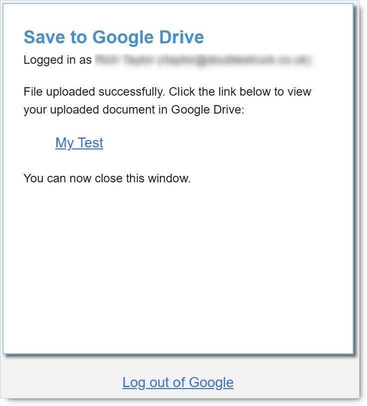Click "You can now close this window" text
Viewport: 367px width, 406px height.
(x=107, y=178)
